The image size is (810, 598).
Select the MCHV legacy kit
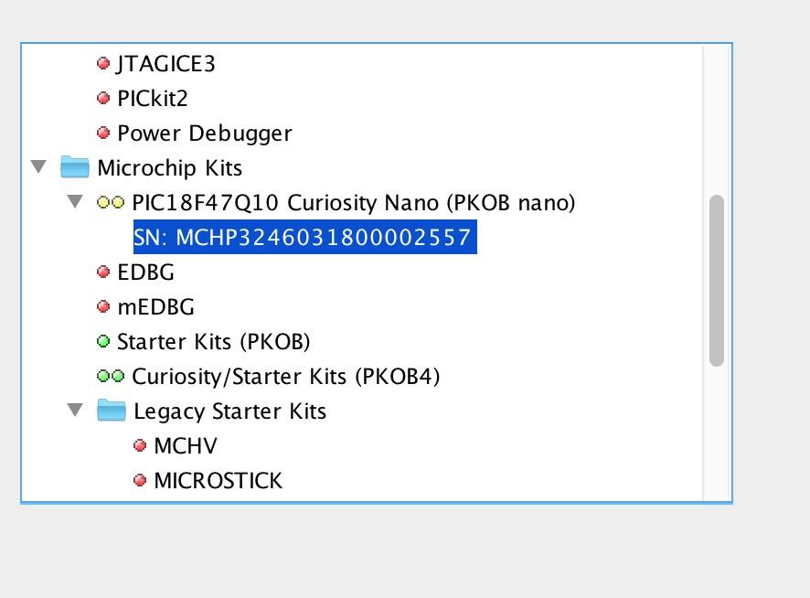click(x=185, y=446)
